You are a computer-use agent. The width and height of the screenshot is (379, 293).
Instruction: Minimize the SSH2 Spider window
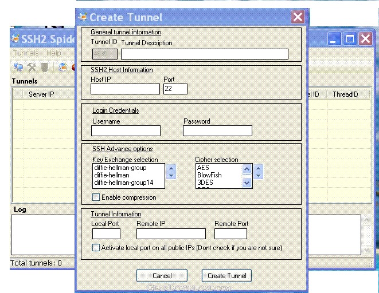[x=334, y=39]
